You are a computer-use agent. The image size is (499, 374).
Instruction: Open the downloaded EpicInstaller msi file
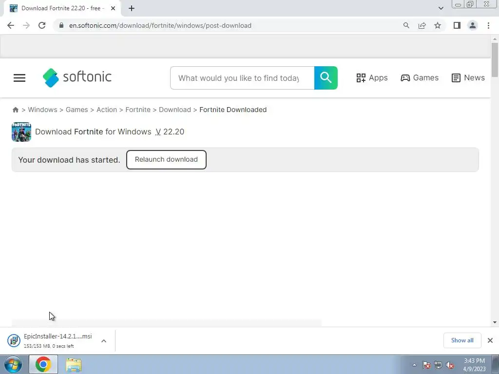50,340
